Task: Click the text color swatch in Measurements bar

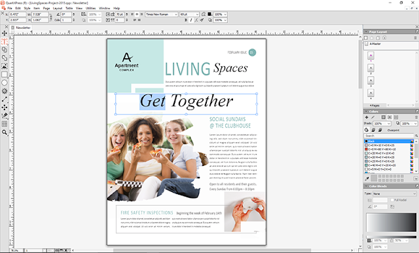Action: tap(209, 14)
